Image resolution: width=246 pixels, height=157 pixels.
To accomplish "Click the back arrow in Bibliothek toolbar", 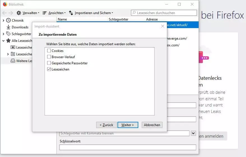I will [x=5, y=13].
